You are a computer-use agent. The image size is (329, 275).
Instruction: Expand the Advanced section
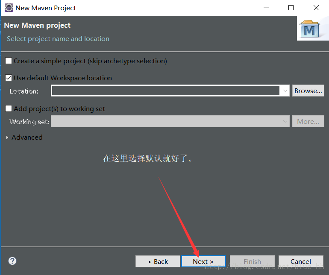coord(7,137)
